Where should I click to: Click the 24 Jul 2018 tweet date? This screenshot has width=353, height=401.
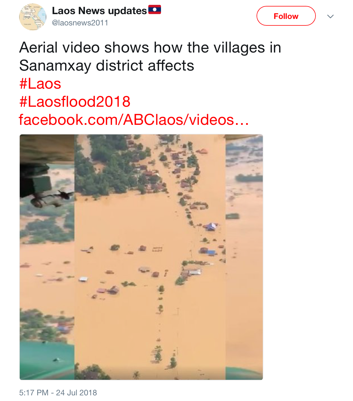(76, 393)
